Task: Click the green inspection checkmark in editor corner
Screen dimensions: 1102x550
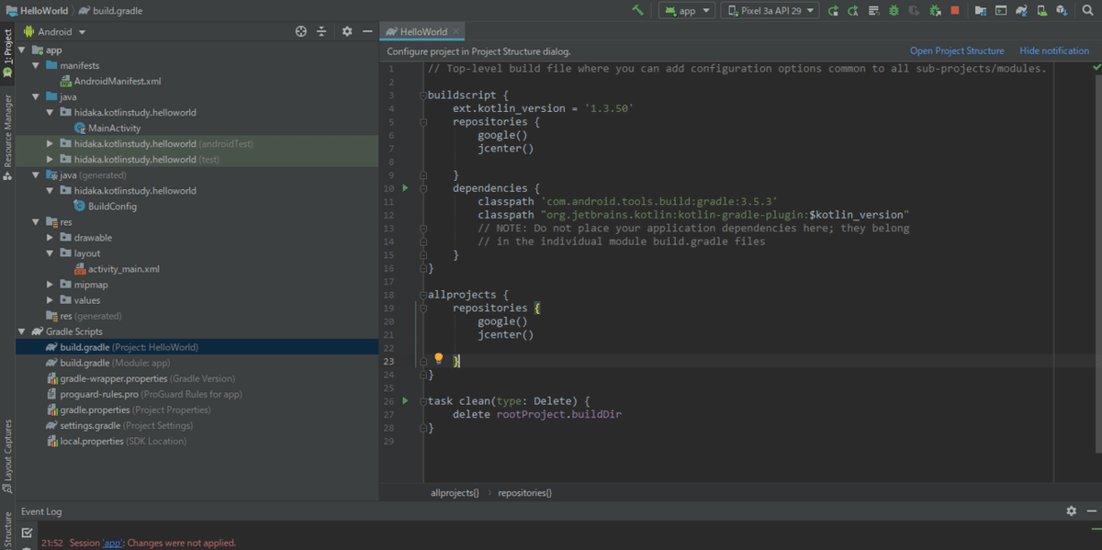Action: point(1096,68)
